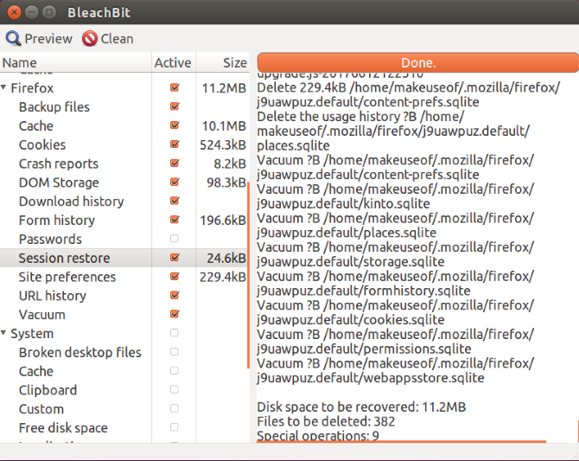Select the Download history item
This screenshot has width=579, height=461.
71,202
